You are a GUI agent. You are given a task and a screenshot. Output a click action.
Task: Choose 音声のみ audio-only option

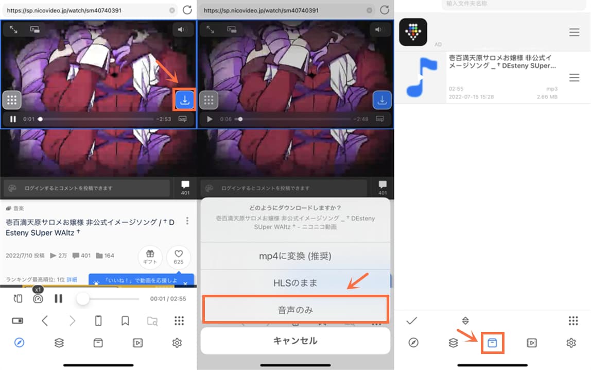click(295, 310)
